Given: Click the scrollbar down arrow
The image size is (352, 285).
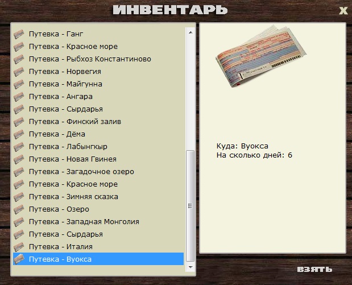Looking at the screenshot, I should pos(191,267).
